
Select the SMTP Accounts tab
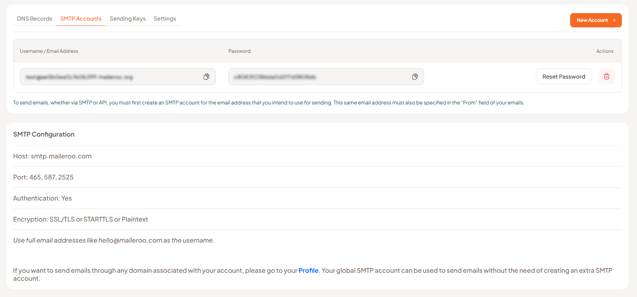point(81,19)
